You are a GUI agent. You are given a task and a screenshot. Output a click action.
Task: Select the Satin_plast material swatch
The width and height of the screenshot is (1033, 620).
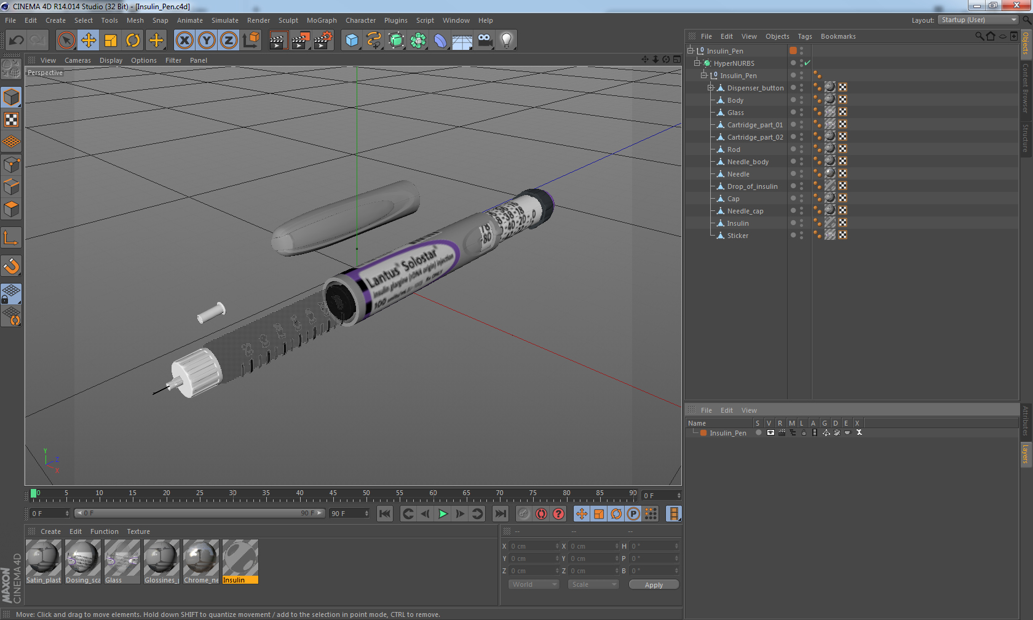(44, 562)
